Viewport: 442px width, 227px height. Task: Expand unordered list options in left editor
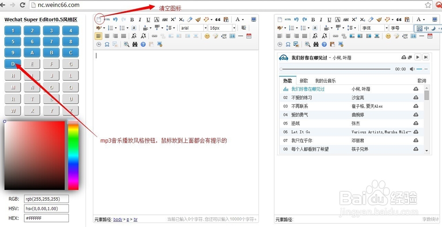tap(127, 28)
